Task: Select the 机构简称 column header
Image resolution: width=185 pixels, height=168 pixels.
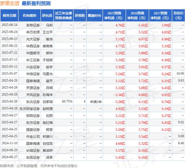Action: 30,16
